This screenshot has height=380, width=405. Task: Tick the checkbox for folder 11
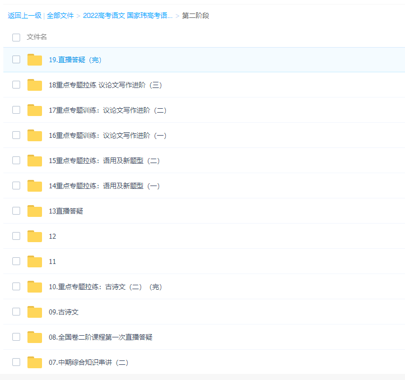pyautogui.click(x=16, y=261)
